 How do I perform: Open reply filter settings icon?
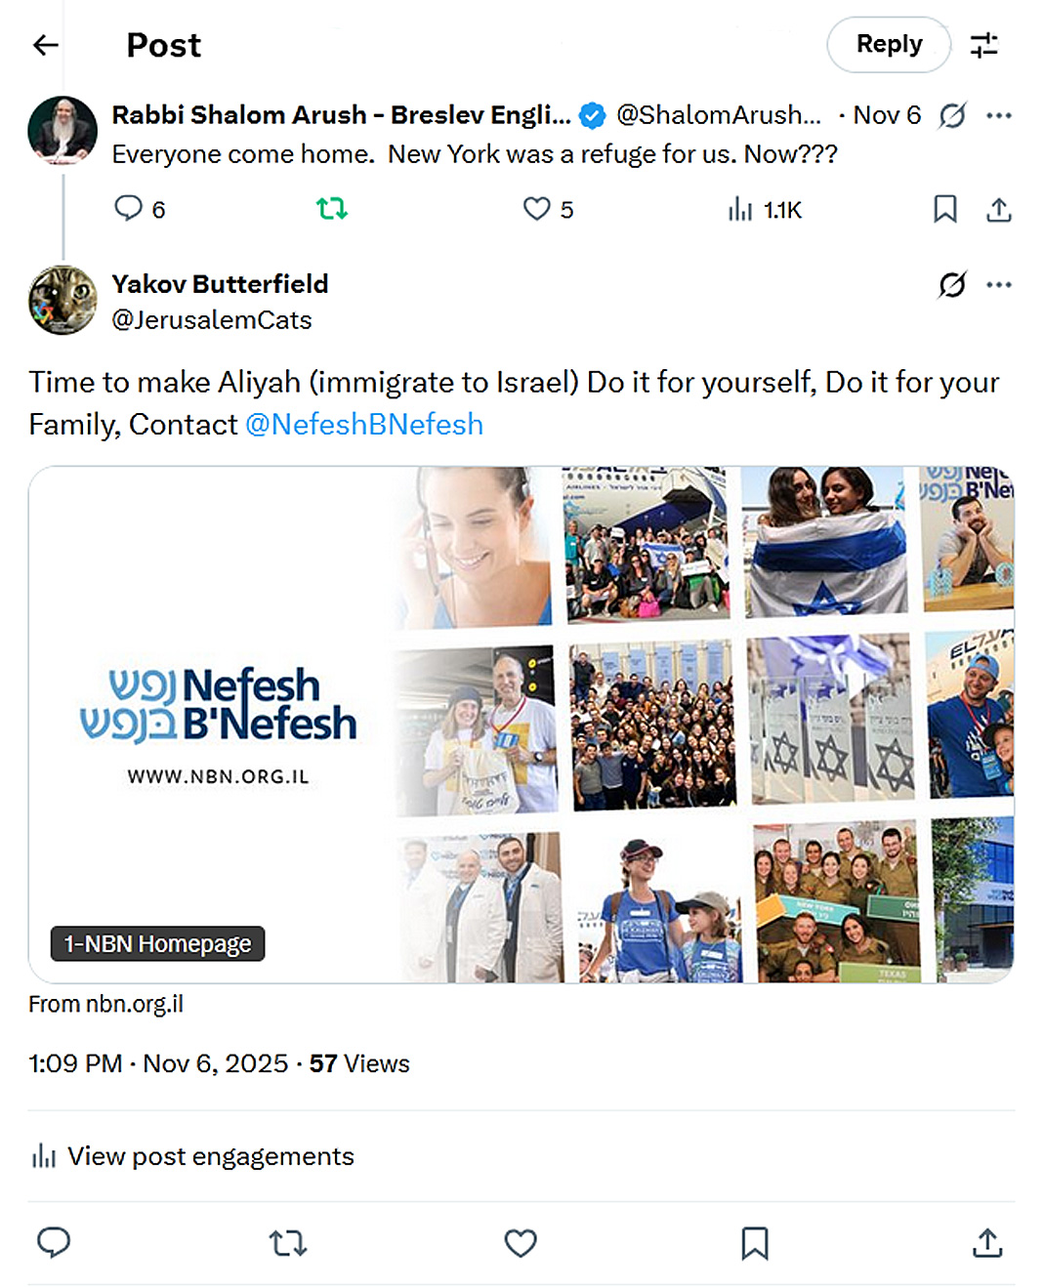983,45
